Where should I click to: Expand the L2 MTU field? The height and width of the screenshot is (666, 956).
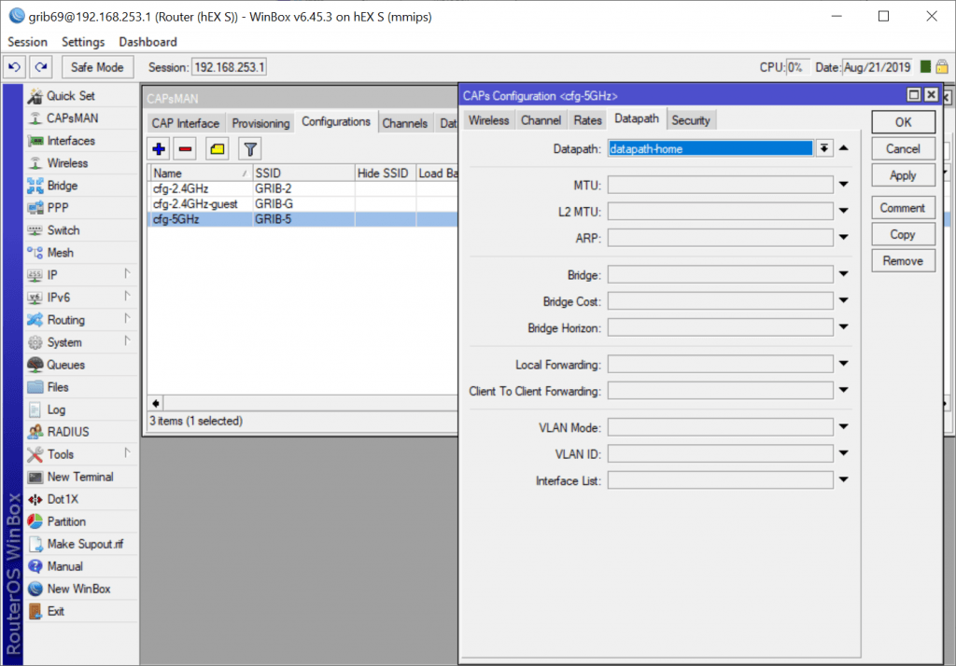click(844, 211)
